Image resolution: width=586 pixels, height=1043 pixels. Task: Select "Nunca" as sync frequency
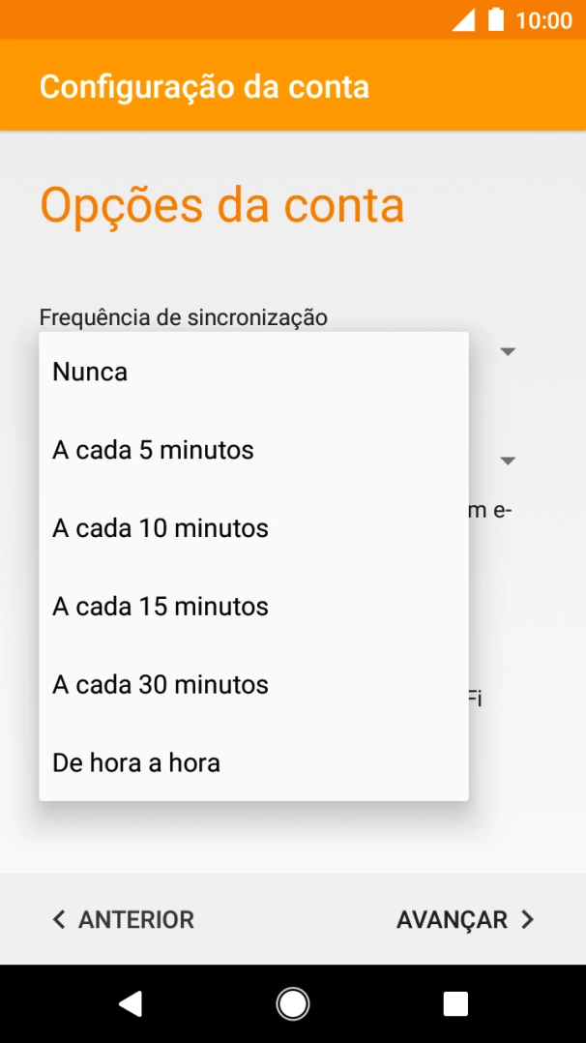90,372
